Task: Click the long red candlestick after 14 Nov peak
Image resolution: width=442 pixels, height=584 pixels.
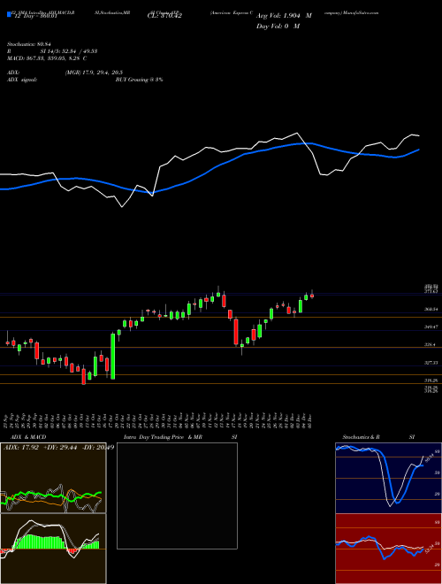Action: [x=236, y=332]
